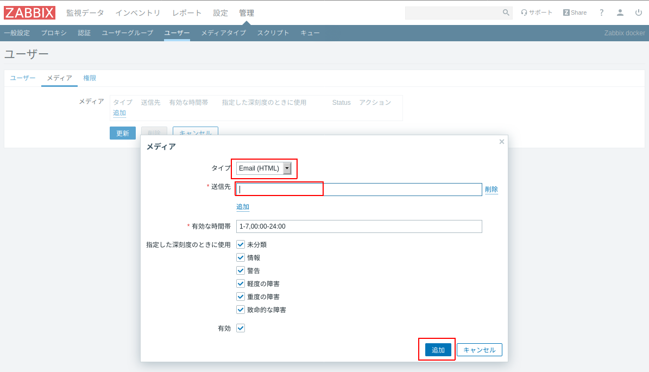Go to スクリプト submenu
The height and width of the screenshot is (372, 649).
pyautogui.click(x=273, y=33)
